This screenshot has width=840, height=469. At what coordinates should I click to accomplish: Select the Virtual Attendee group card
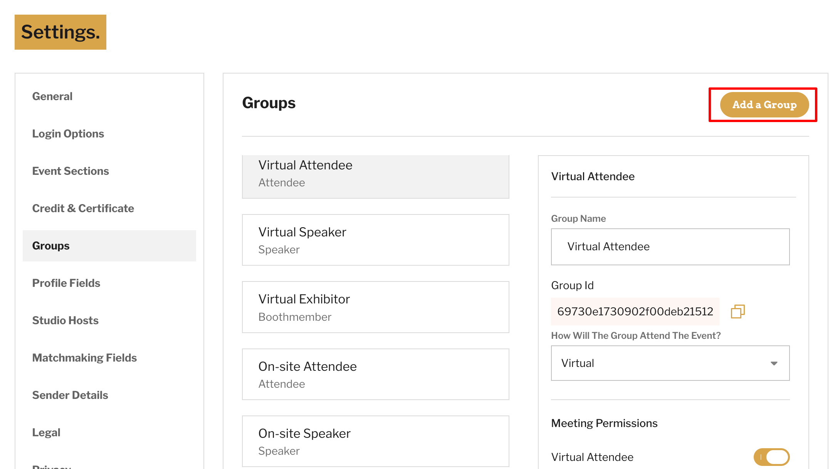click(x=375, y=177)
